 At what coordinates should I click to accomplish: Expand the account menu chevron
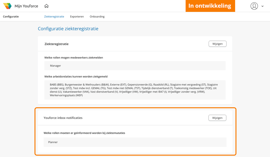262,6
